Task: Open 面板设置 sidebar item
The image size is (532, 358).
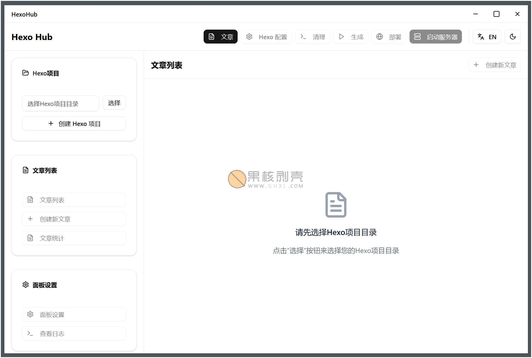Action: [x=74, y=314]
